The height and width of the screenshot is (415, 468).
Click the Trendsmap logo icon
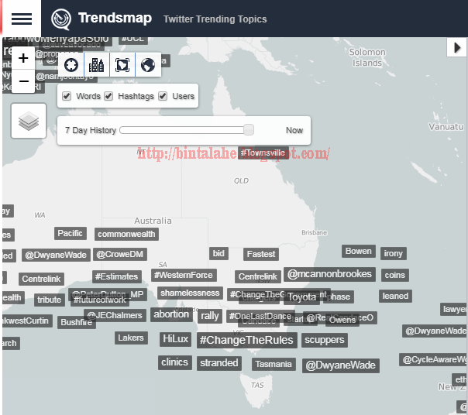point(61,19)
